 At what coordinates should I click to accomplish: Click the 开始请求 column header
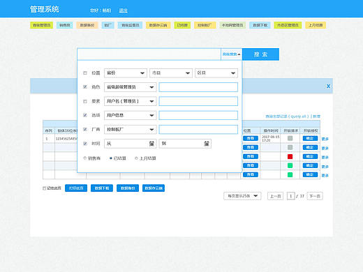pos(290,131)
